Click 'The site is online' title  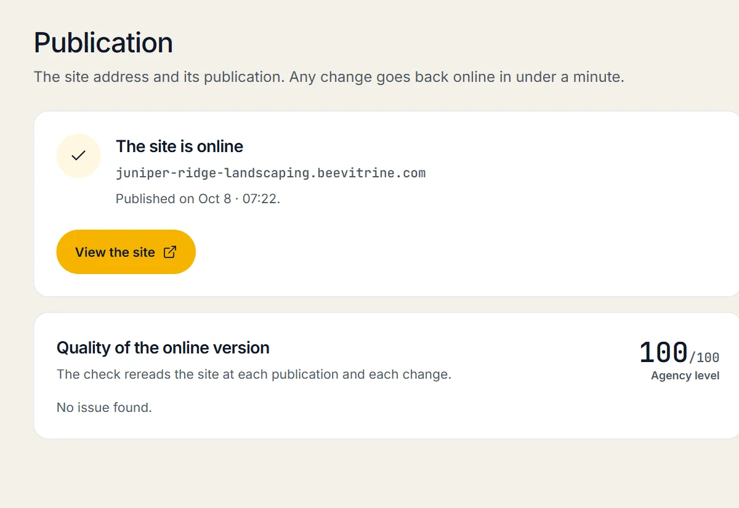(x=179, y=147)
